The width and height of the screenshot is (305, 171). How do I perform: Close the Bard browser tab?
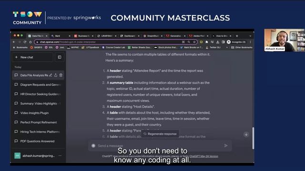70,36
